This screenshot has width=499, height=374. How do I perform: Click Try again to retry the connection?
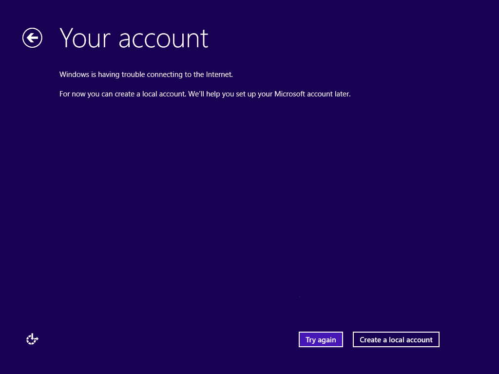point(321,339)
